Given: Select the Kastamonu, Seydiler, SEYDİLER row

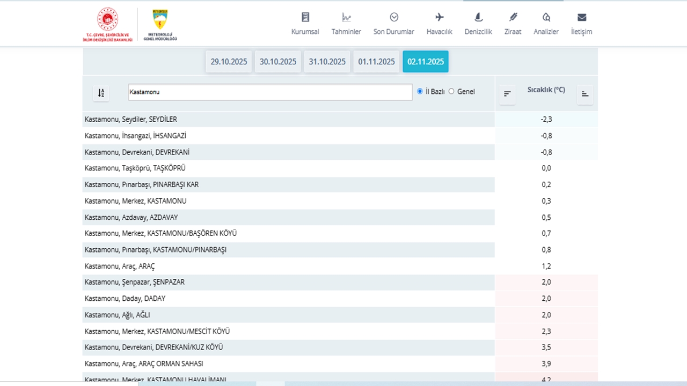Looking at the screenshot, I should point(288,120).
